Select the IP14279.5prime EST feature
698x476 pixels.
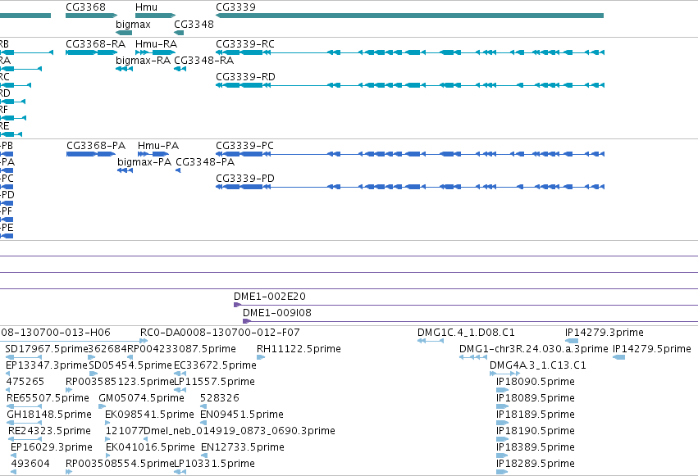(618, 357)
